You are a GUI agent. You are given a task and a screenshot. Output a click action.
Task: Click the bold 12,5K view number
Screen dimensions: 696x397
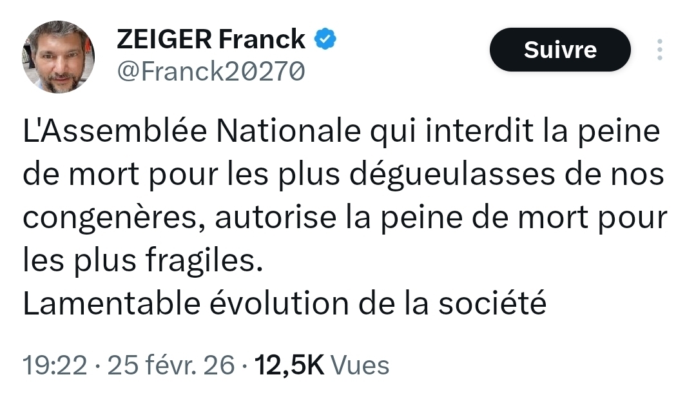coord(289,365)
